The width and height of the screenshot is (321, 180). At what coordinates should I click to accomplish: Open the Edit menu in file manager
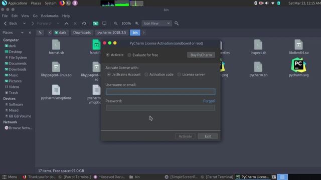(x=15, y=16)
